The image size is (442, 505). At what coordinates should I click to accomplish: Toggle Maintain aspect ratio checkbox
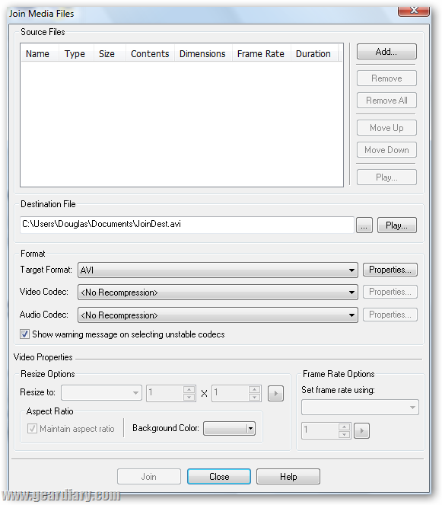click(x=32, y=428)
